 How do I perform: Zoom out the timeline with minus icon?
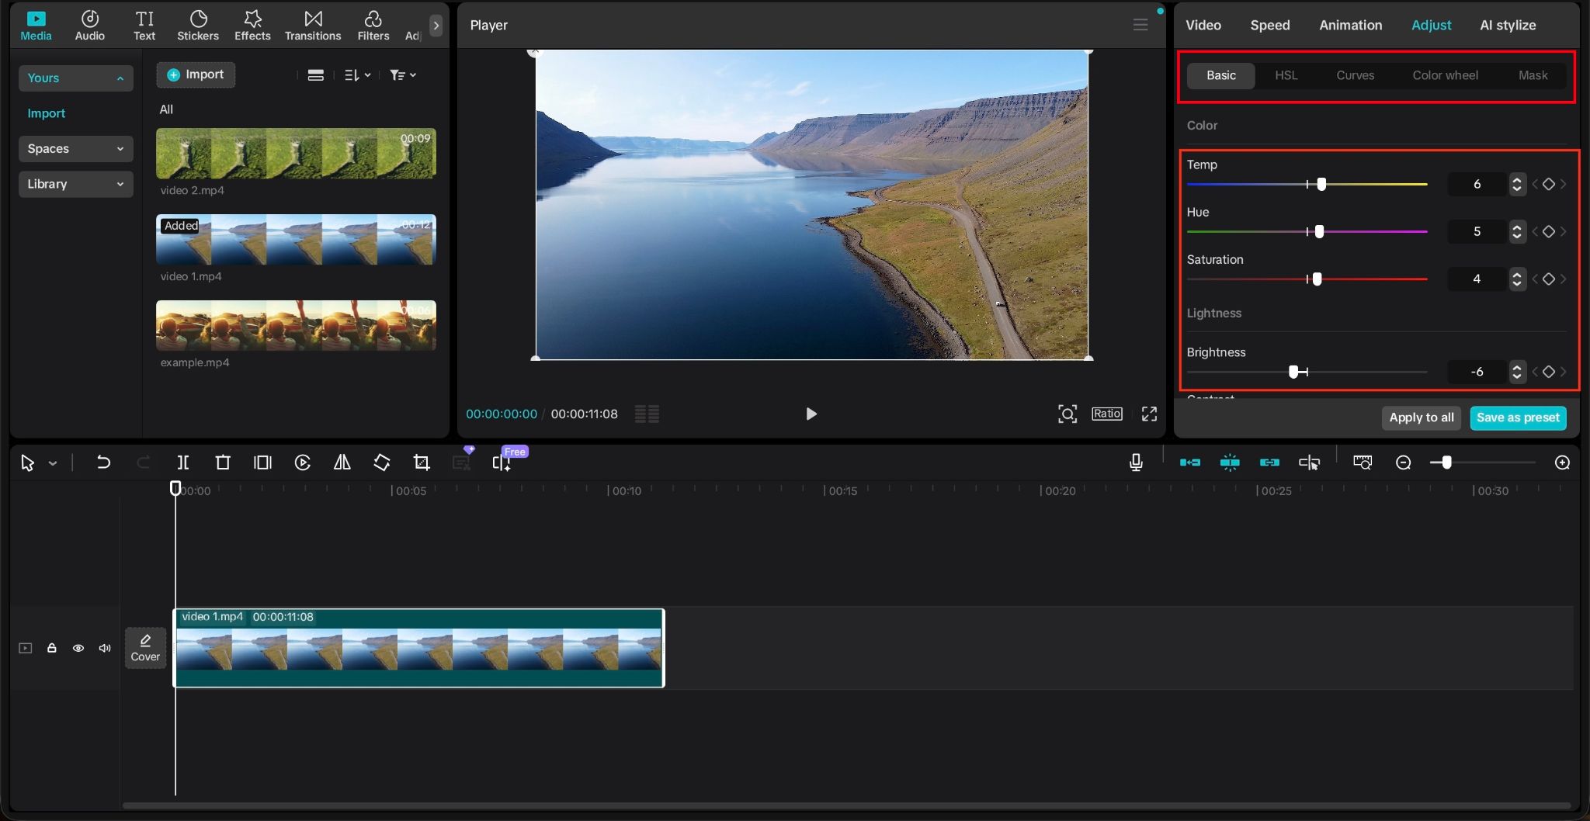1403,462
